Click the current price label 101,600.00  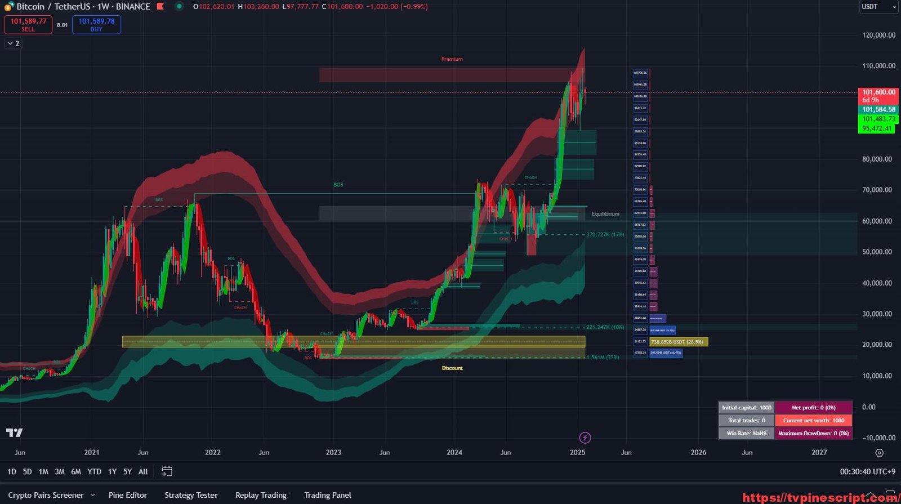click(878, 92)
